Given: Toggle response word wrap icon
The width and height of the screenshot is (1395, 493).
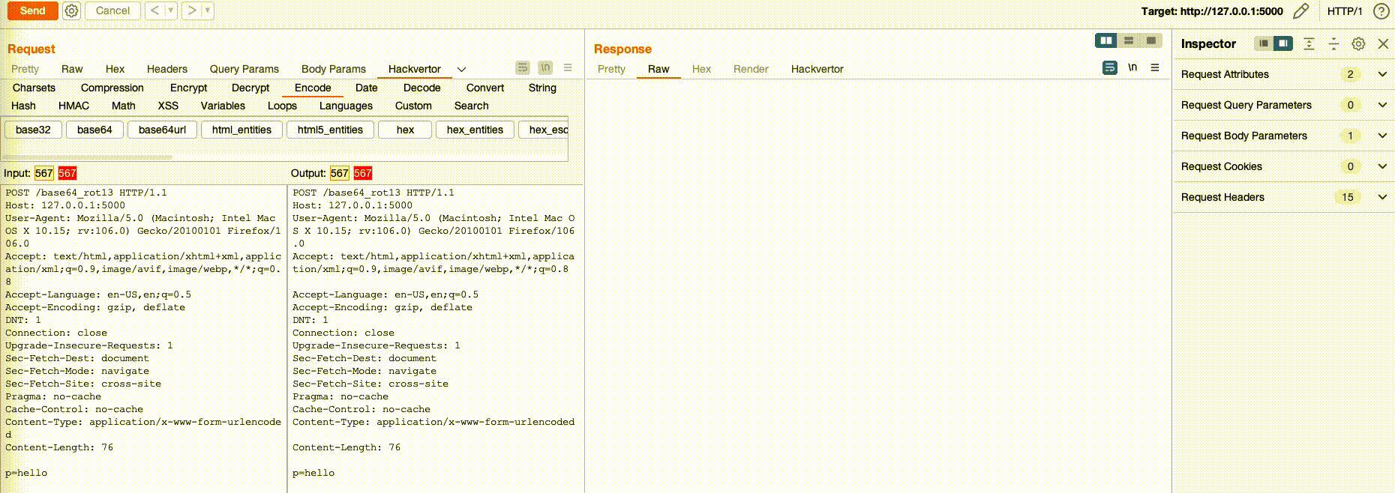Looking at the screenshot, I should [1110, 67].
